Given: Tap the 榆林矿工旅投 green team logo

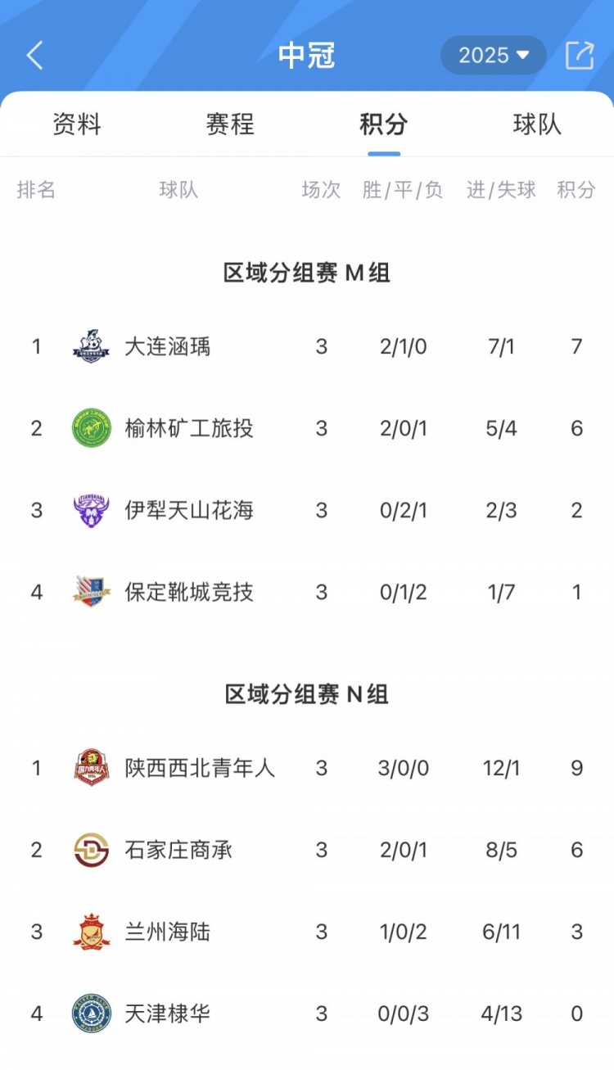Looking at the screenshot, I should 91,428.
